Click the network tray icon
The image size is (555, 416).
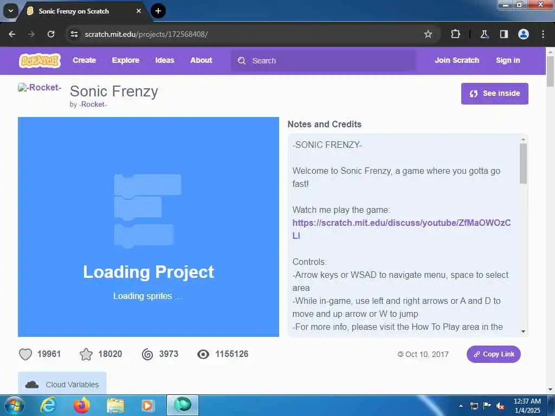474,406
